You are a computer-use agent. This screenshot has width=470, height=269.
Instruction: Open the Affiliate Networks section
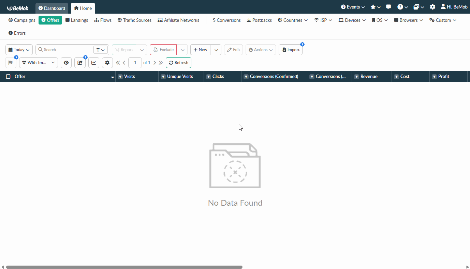(178, 20)
